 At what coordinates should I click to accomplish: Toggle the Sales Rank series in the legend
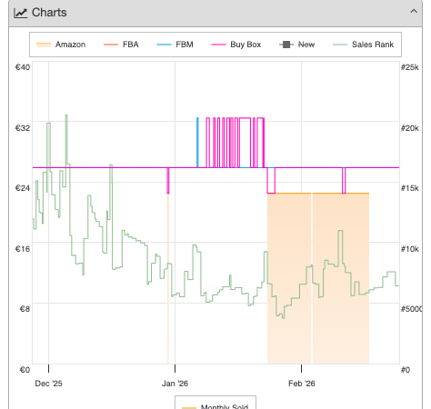pos(364,45)
